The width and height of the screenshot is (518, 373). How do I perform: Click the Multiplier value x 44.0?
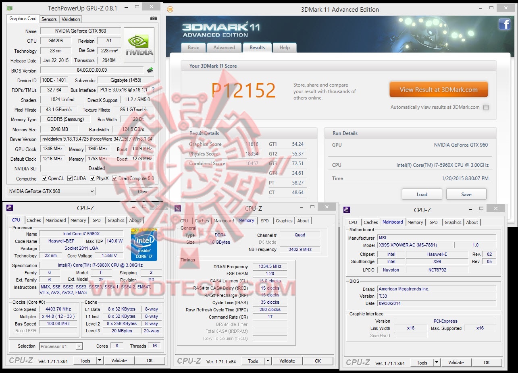pos(58,316)
